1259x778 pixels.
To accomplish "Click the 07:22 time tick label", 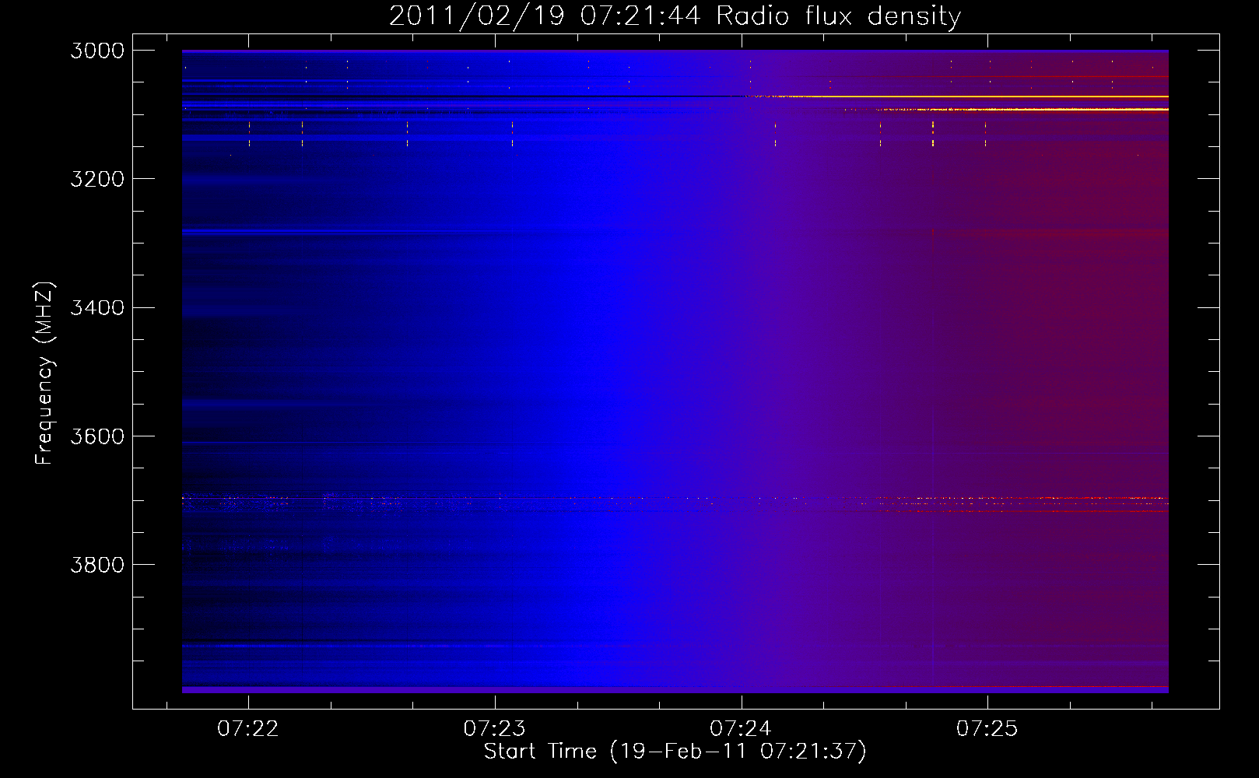I will (x=248, y=729).
